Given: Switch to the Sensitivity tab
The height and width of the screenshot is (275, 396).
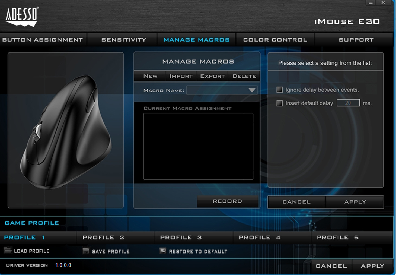Looking at the screenshot, I should (x=124, y=40).
